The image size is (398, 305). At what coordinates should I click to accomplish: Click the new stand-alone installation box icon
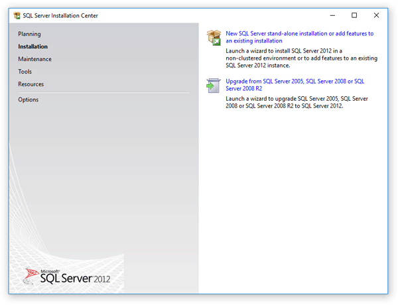214,38
